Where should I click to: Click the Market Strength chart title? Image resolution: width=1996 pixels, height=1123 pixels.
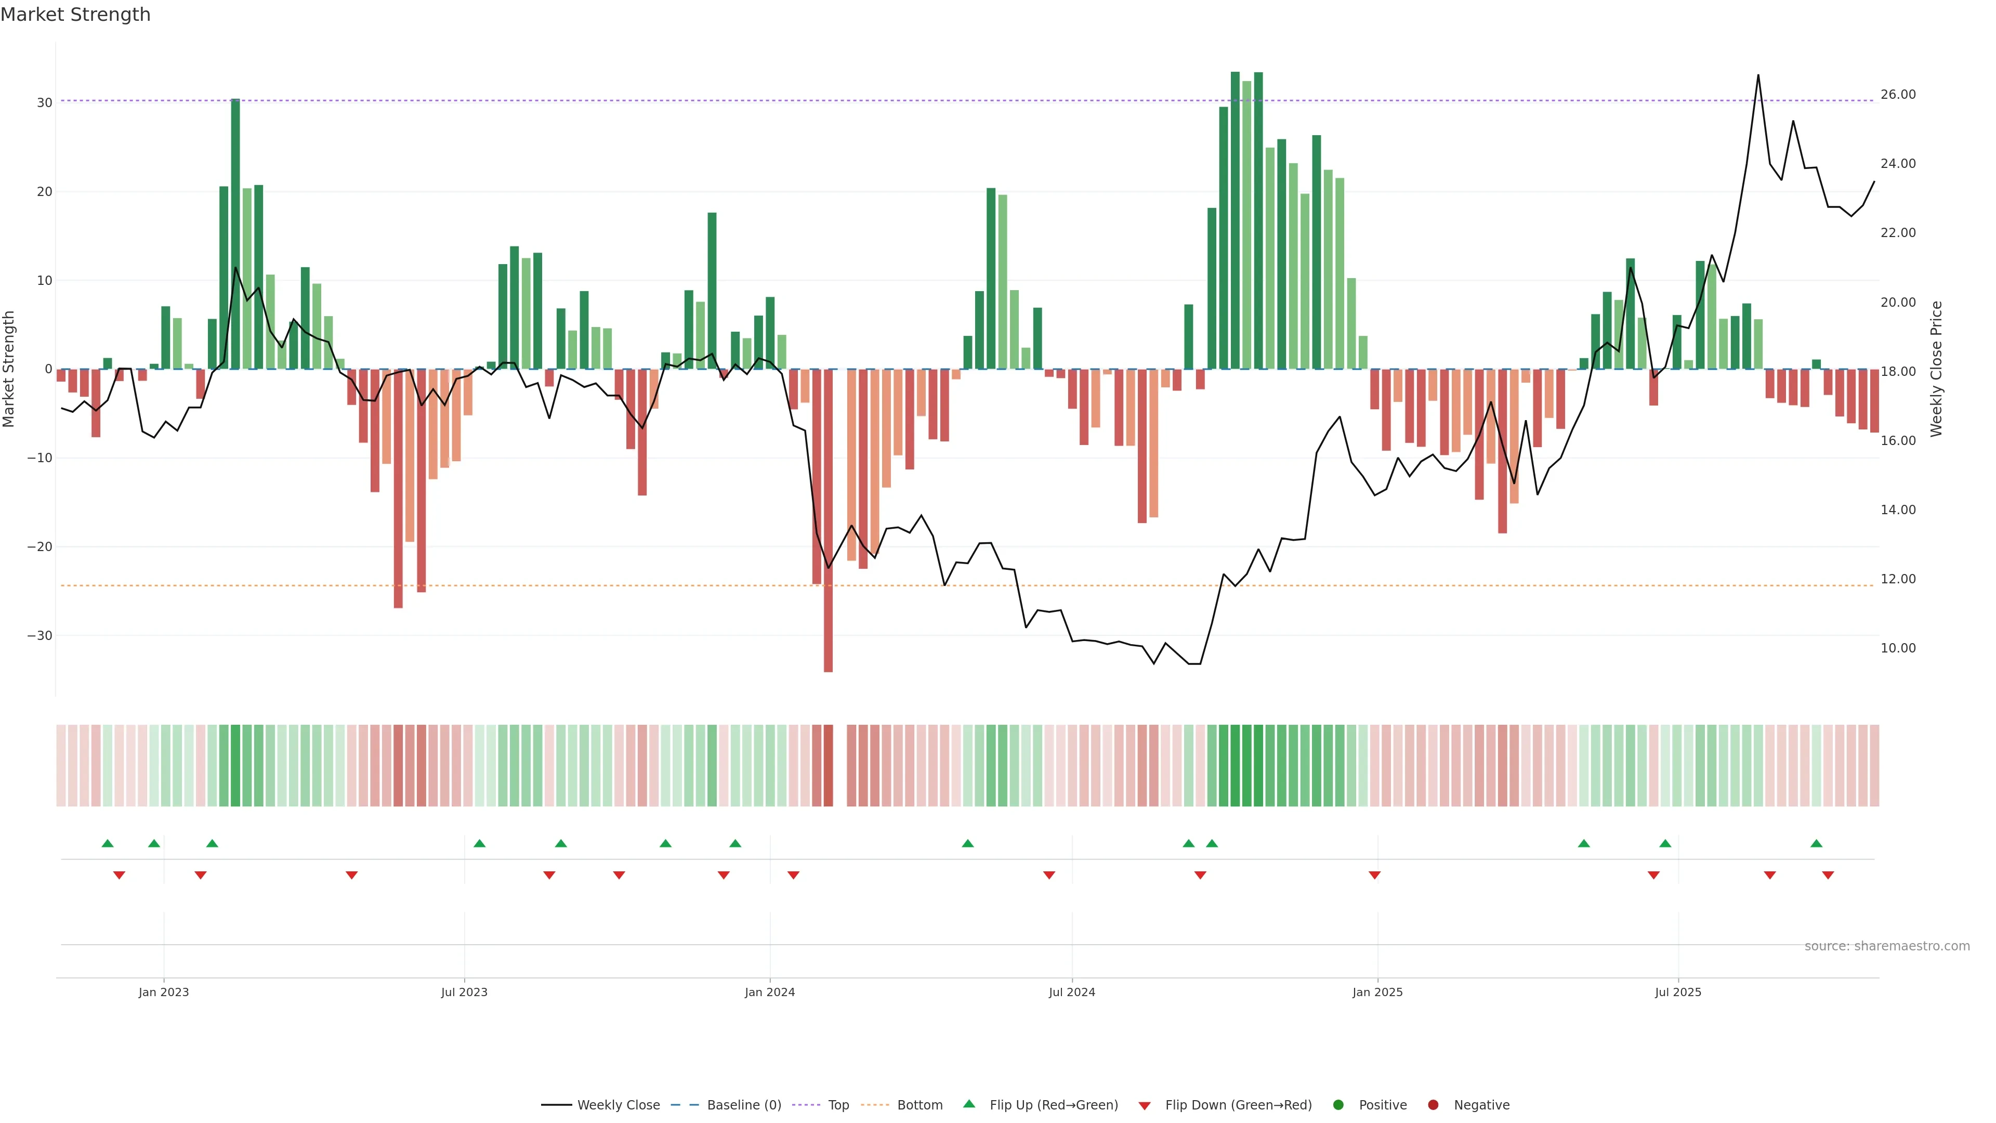pyautogui.click(x=75, y=15)
